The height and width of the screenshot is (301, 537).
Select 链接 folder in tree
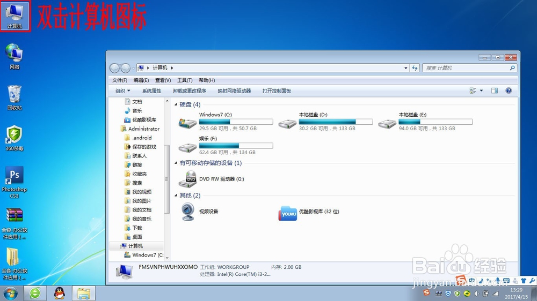pyautogui.click(x=134, y=165)
